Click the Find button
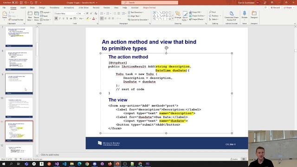 (x=213, y=12)
